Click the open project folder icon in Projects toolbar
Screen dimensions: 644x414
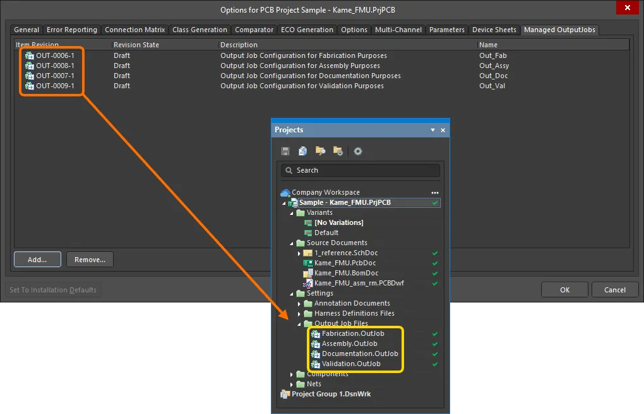click(x=320, y=151)
